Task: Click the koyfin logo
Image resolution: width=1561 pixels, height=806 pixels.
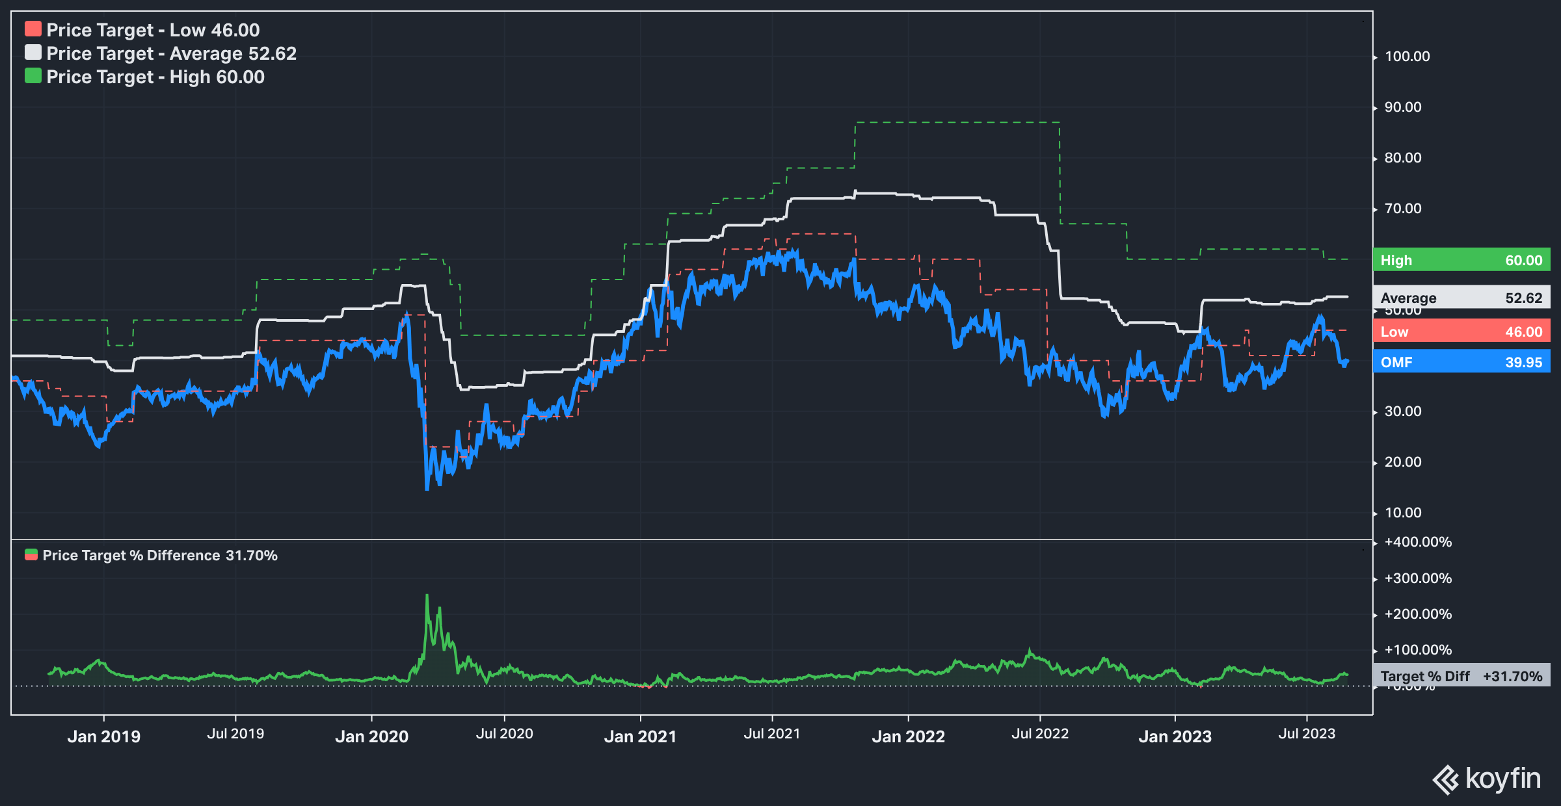Action: pyautogui.click(x=1487, y=779)
